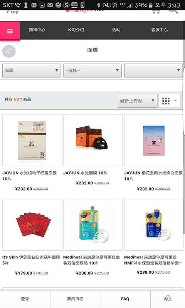
Task: Open the pink hamburger menu
Action: [x=10, y=31]
